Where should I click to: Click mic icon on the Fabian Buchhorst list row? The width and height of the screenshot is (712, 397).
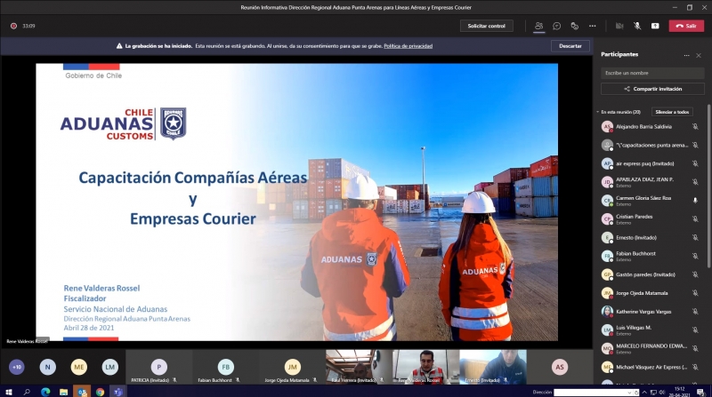click(x=695, y=256)
